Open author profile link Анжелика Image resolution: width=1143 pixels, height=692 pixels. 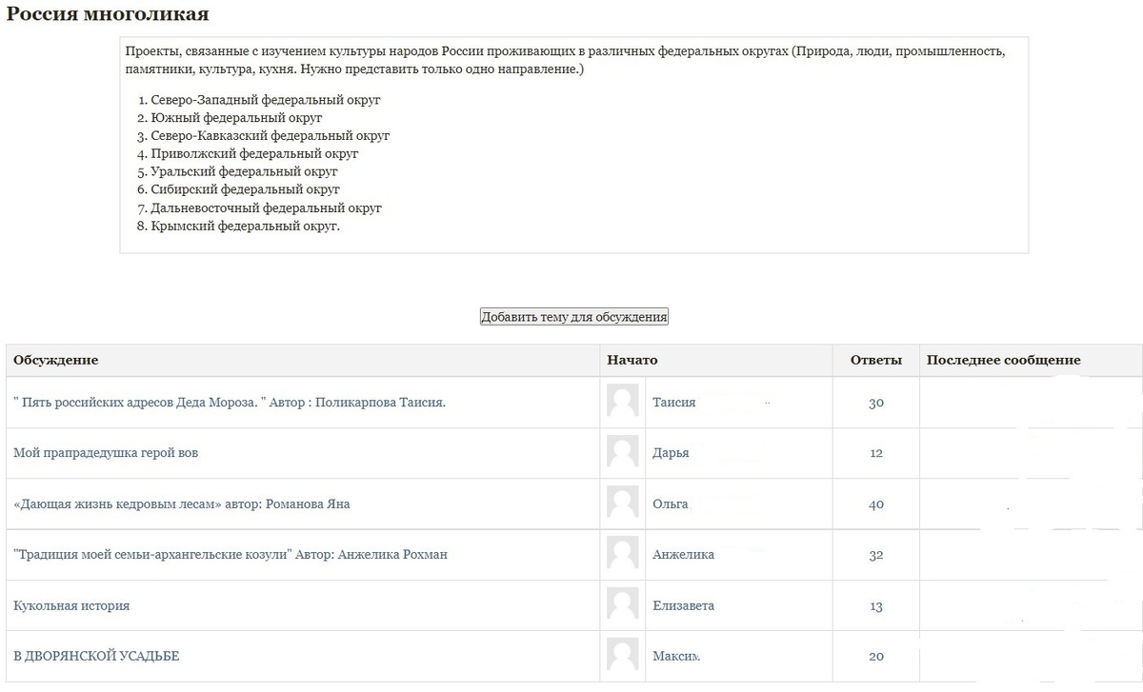point(683,554)
